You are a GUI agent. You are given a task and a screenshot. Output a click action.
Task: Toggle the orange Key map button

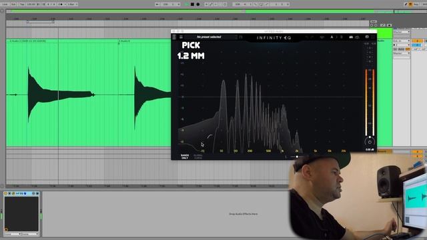point(411,5)
